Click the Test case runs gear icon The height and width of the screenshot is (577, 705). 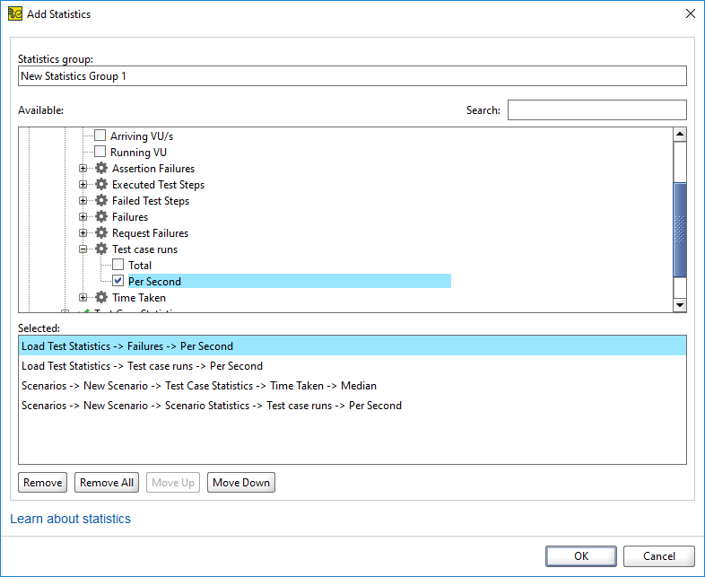[x=101, y=249]
